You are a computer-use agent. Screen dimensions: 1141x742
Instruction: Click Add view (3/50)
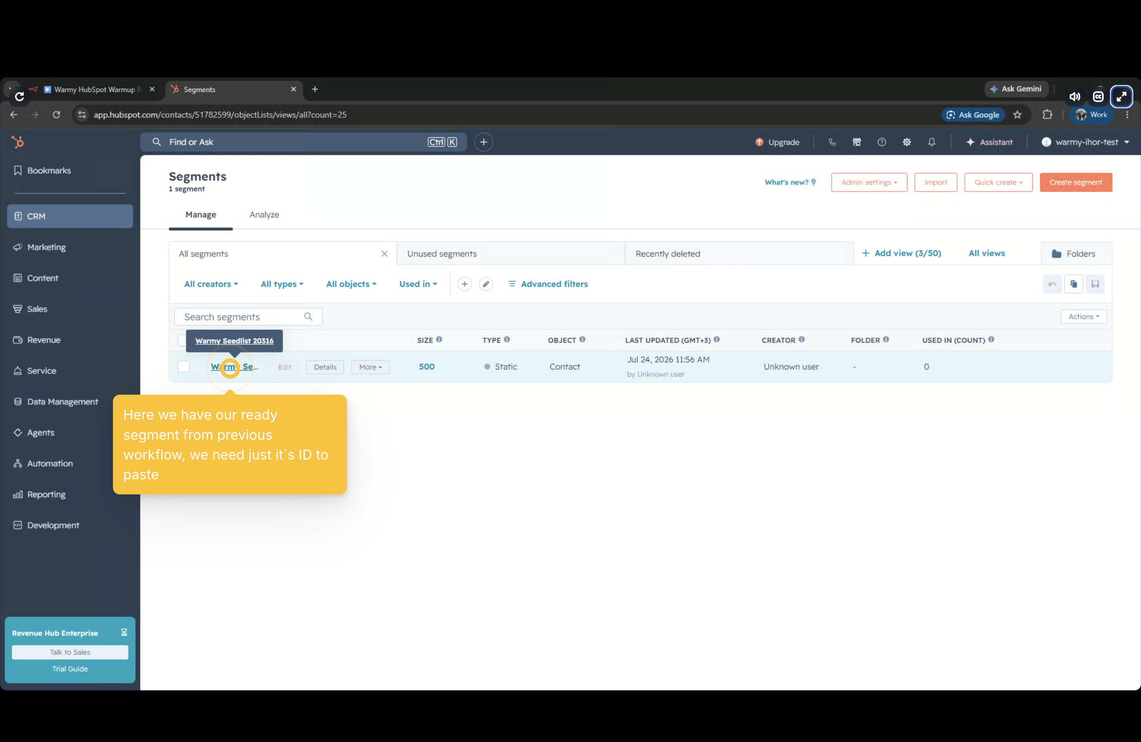901,253
